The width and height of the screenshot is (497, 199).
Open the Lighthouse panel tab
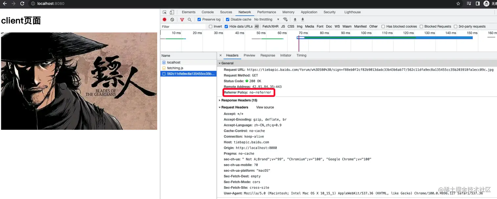[x=352, y=12]
